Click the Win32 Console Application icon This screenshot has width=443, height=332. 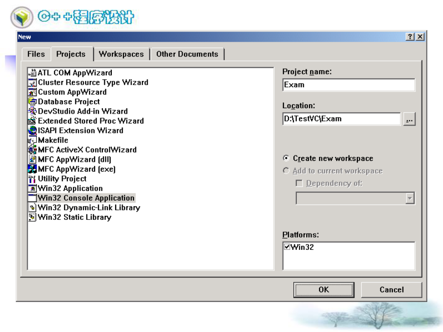pos(32,198)
